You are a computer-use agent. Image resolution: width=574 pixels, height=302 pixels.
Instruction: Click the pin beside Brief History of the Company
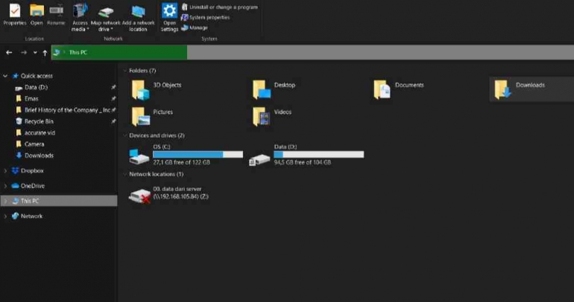[113, 110]
